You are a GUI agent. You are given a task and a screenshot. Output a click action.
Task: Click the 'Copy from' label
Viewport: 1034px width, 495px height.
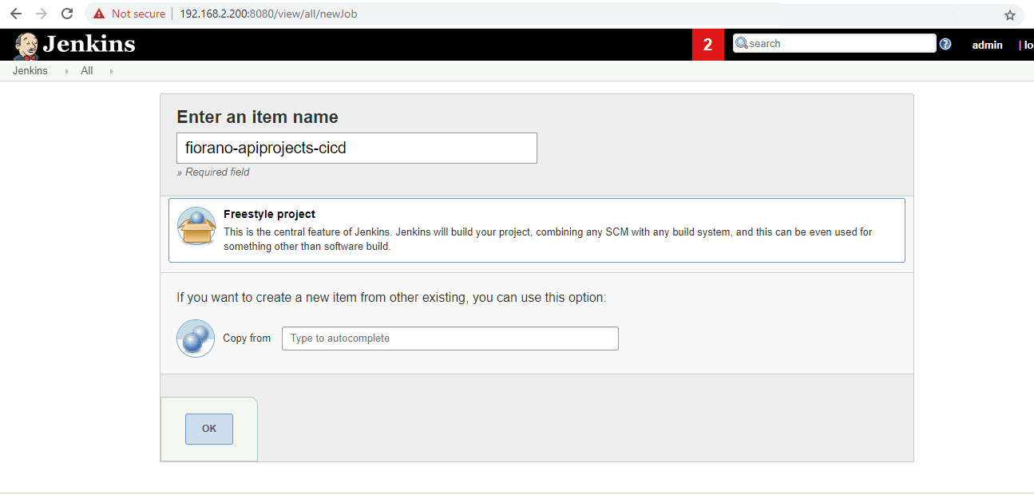coord(247,339)
